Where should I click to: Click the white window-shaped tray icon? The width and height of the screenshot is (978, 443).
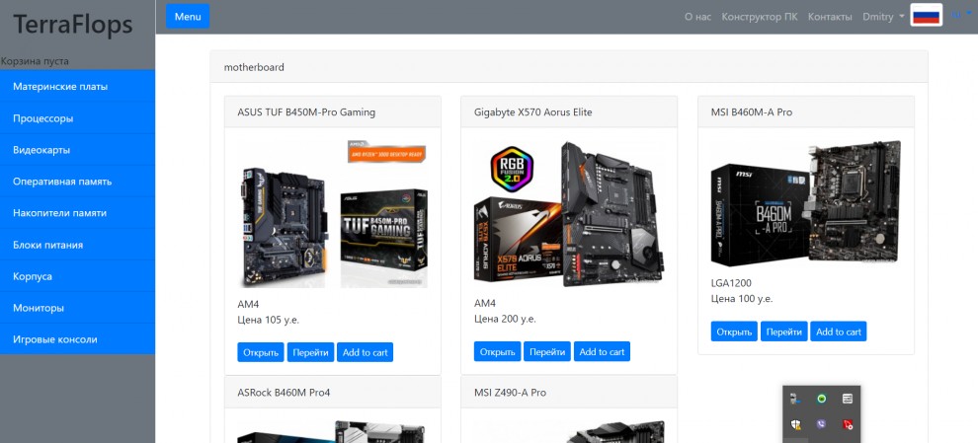pos(847,399)
